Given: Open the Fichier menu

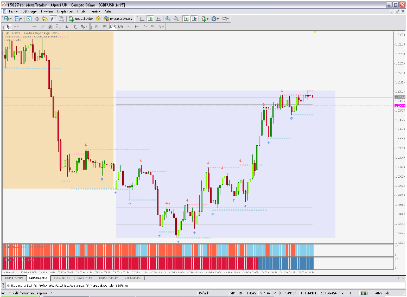Looking at the screenshot, I should coord(13,11).
